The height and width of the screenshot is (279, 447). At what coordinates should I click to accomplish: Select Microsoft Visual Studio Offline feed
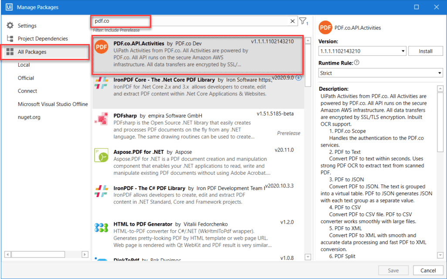tap(53, 104)
